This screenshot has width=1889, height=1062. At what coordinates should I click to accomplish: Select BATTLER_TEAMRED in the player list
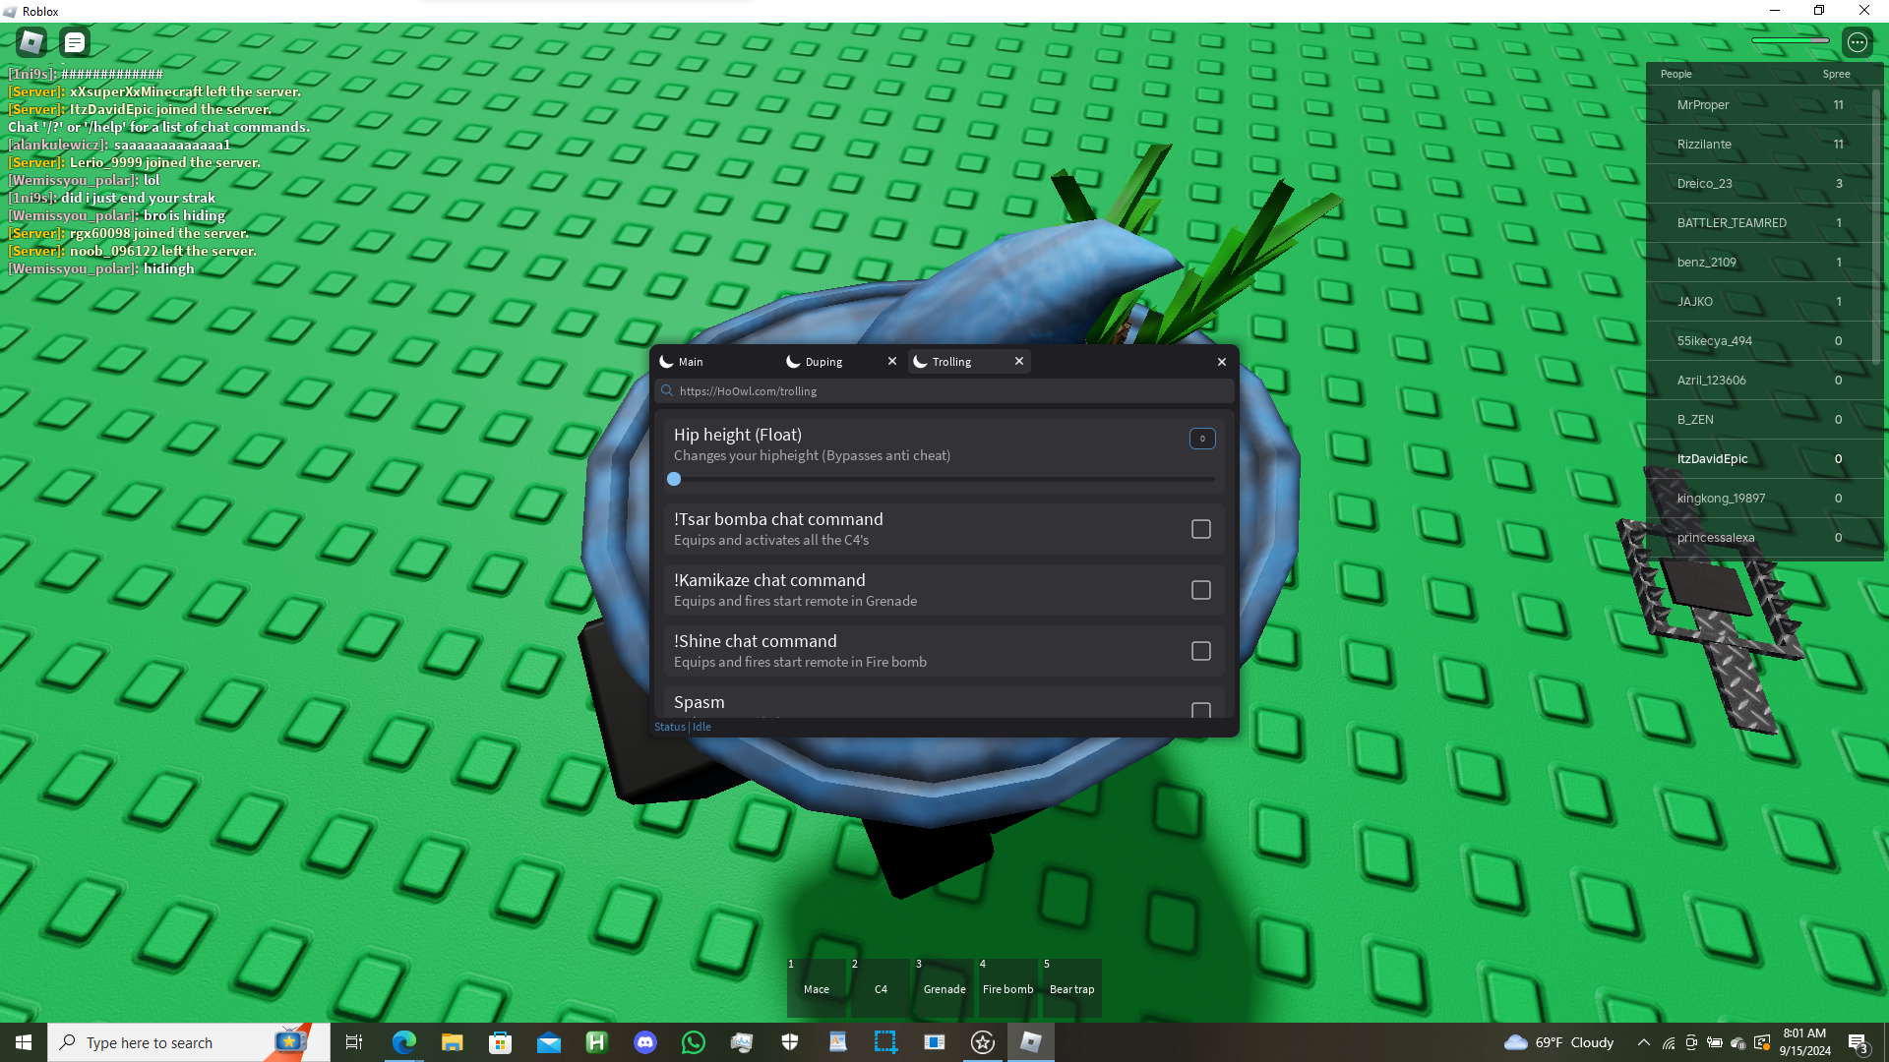point(1759,223)
